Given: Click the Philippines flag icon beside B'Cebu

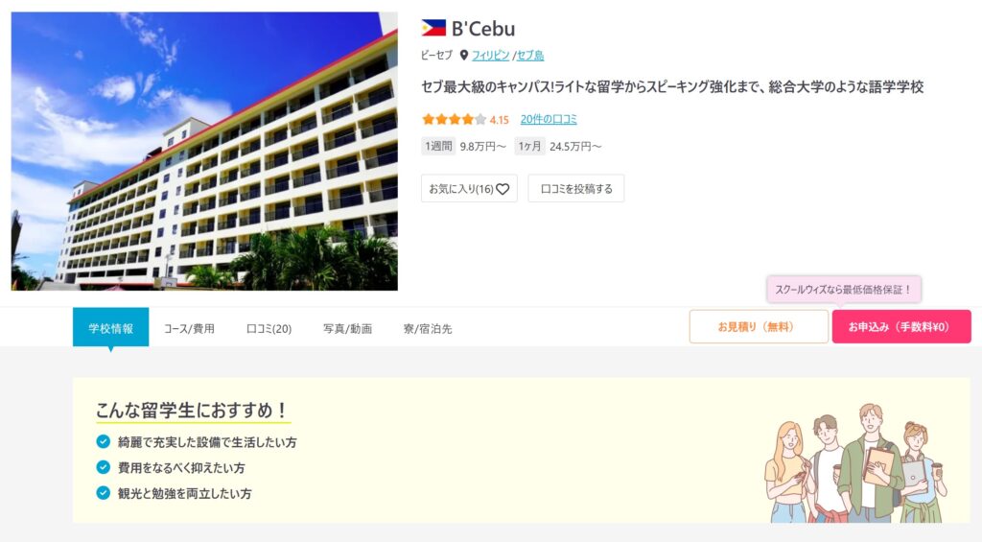Looking at the screenshot, I should tap(433, 28).
